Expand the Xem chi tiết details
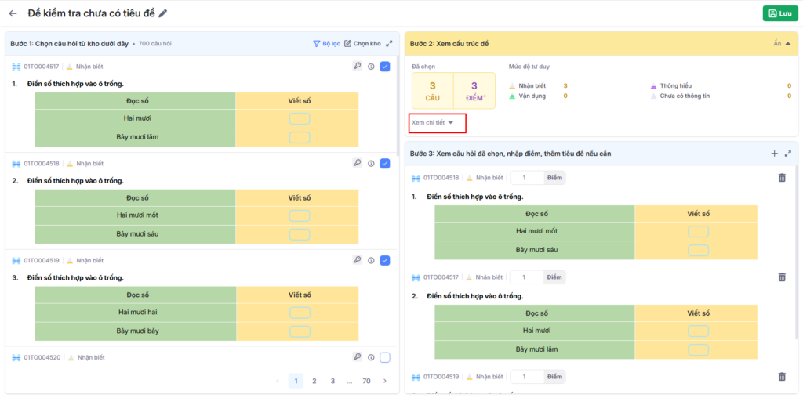Screen dimensions: 803x398 tap(433, 122)
